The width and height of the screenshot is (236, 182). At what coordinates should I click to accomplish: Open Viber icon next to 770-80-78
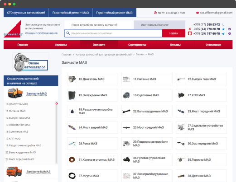click(x=230, y=29)
